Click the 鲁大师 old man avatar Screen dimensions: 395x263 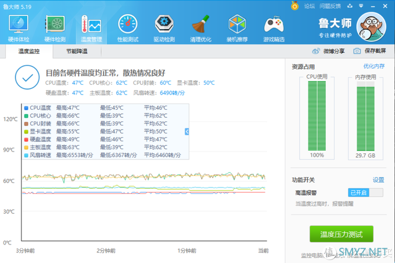click(371, 27)
